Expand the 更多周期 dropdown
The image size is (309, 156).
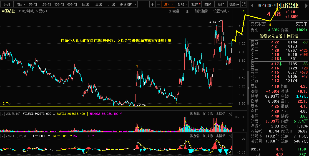point(128,4)
